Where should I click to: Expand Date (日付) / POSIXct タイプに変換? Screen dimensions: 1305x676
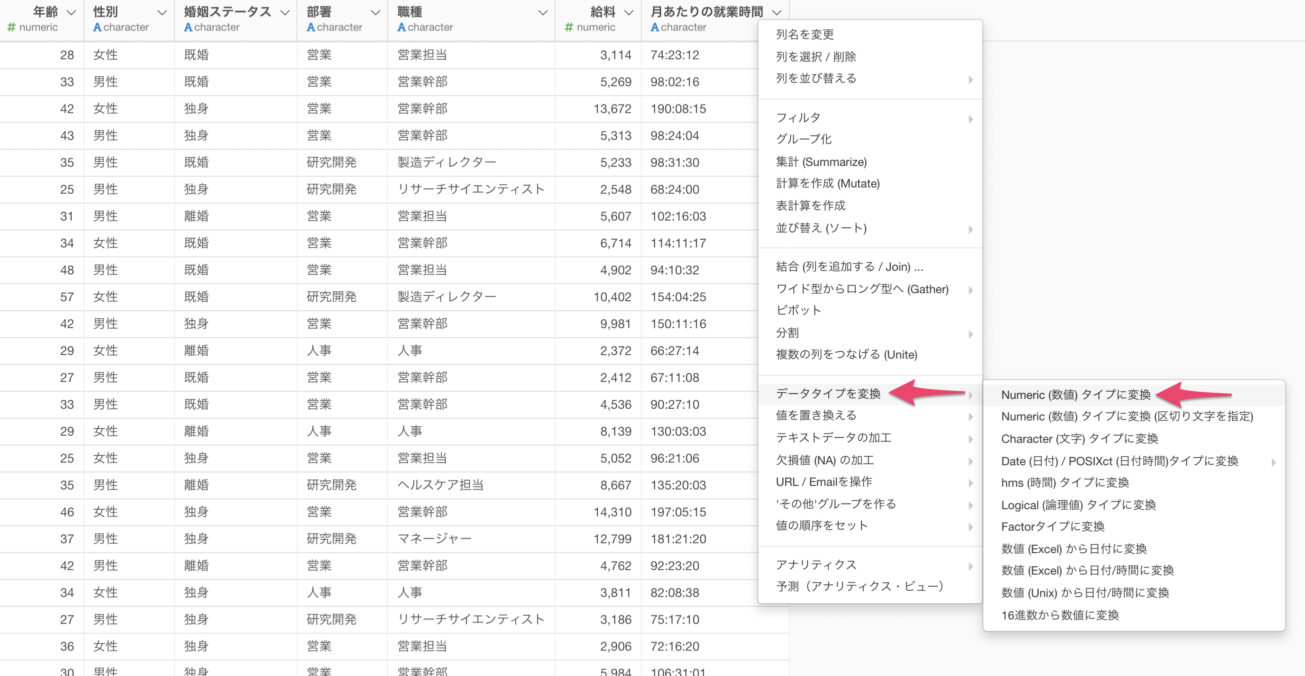pos(1134,461)
